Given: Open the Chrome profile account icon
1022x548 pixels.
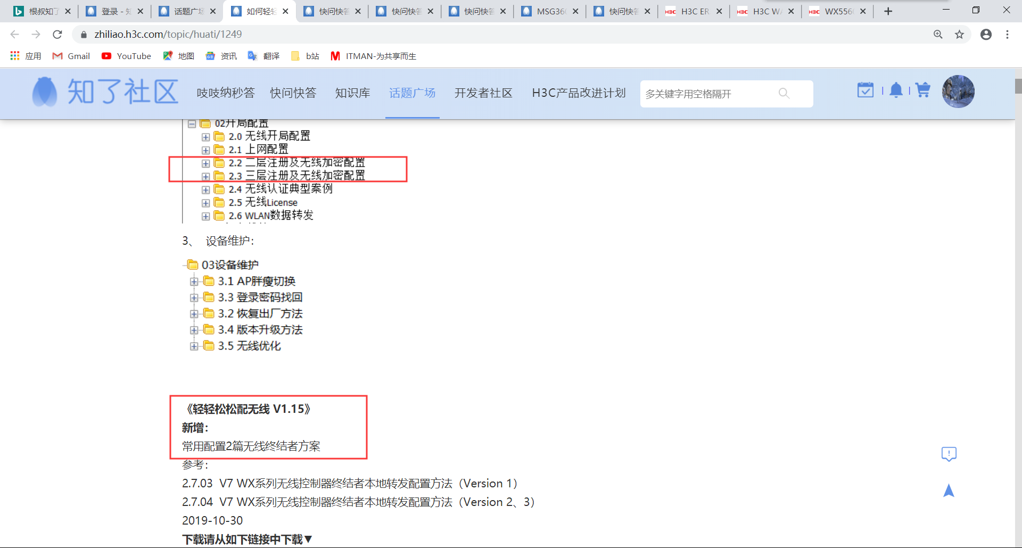Looking at the screenshot, I should point(986,35).
